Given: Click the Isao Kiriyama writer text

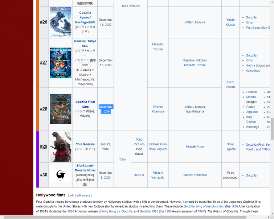Looking at the screenshot, I should click(195, 111).
